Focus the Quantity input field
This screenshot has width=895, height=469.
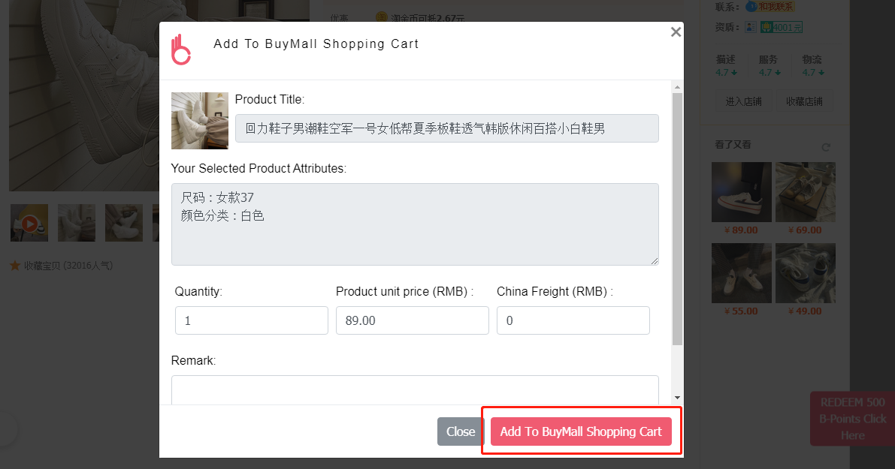pos(252,320)
